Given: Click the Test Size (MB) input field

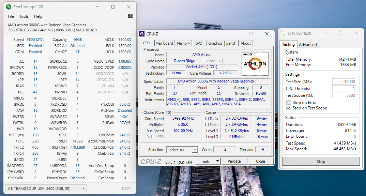Looking at the screenshot, I should click(344, 82).
